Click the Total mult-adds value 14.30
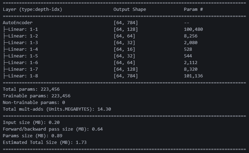 point(104,109)
